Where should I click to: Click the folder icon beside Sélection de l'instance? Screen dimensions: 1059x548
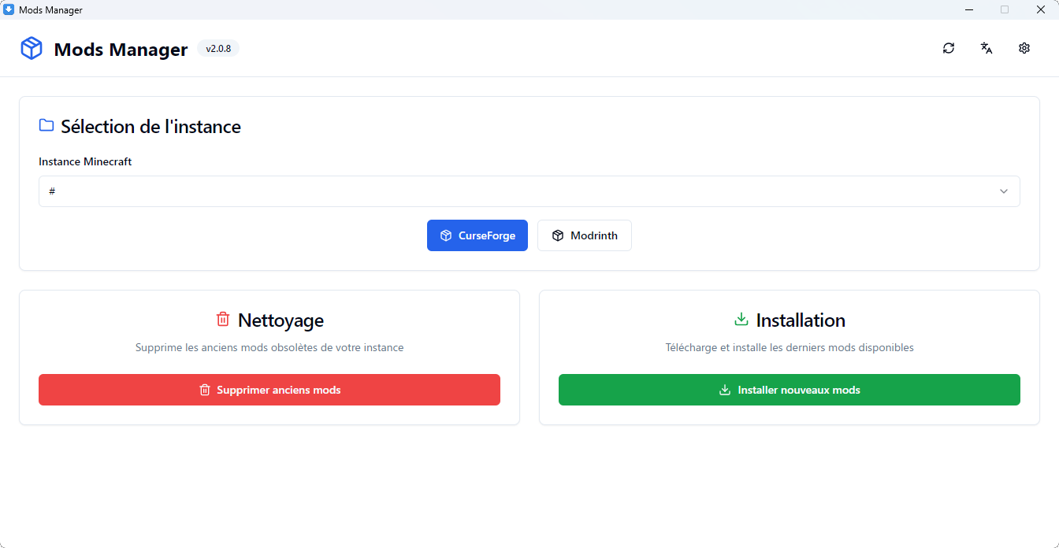tap(46, 126)
